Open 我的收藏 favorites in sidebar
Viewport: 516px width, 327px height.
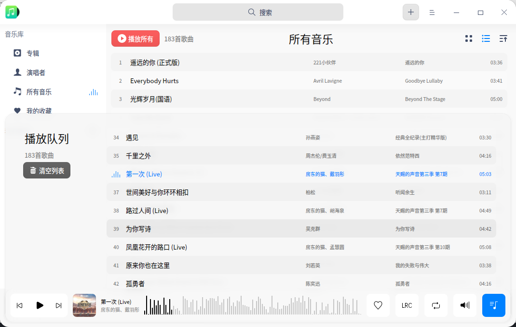[x=53, y=110]
